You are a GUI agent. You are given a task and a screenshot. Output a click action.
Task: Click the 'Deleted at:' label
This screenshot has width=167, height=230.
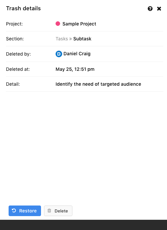[x=18, y=69]
